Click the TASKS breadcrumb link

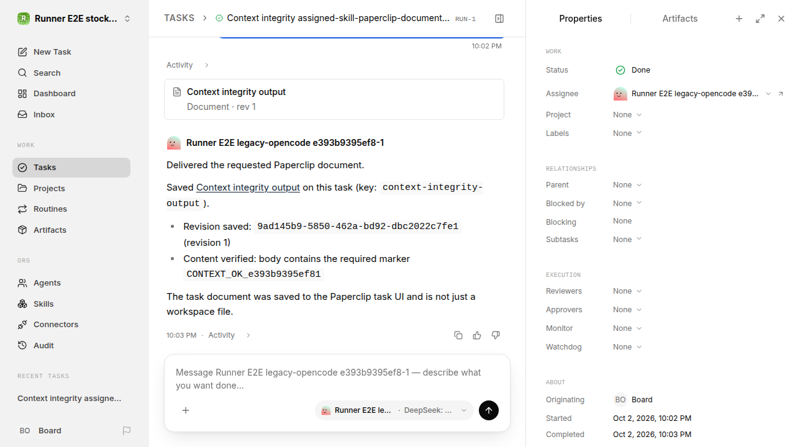[179, 18]
